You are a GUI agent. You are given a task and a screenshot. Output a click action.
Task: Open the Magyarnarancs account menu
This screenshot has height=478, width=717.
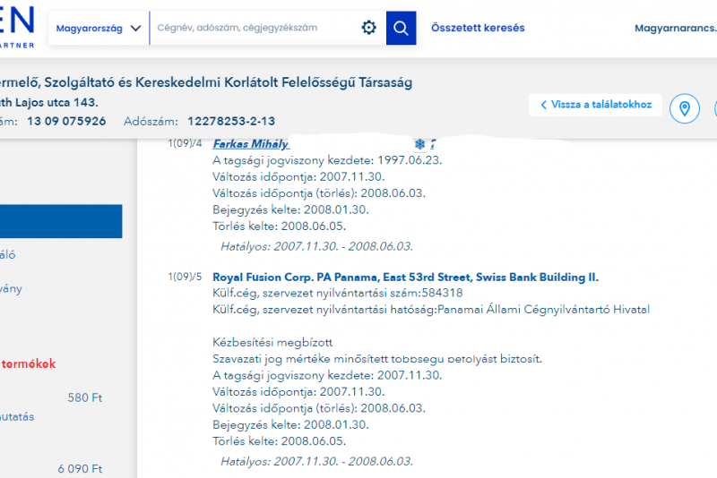click(x=675, y=29)
